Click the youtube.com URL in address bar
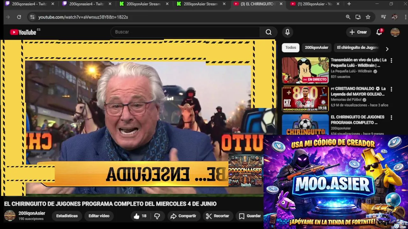The height and width of the screenshot is (229, 408). point(83,17)
